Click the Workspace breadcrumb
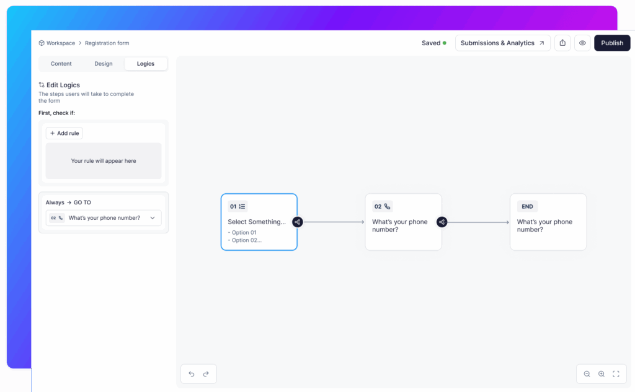 60,43
